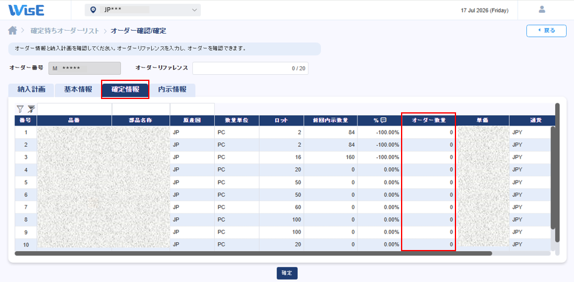This screenshot has height=282, width=574.
Task: Click the table's horizontal scrollbar
Action: 253,253
